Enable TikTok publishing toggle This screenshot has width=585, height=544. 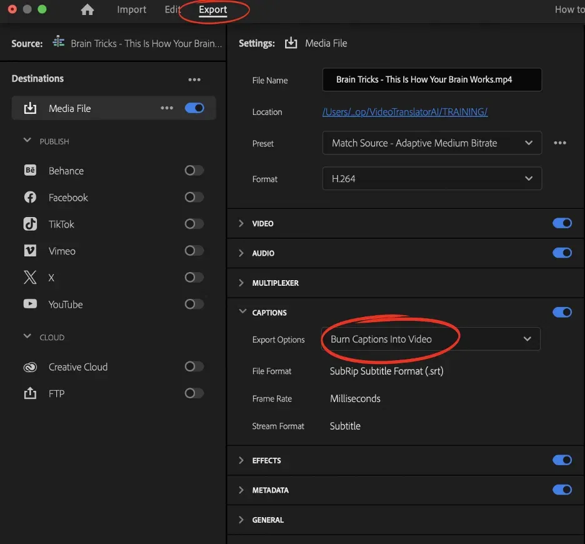pyautogui.click(x=194, y=224)
